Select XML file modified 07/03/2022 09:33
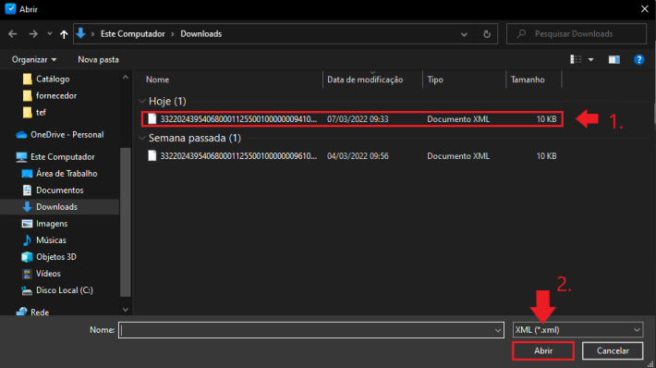This screenshot has width=656, height=368. (x=352, y=119)
